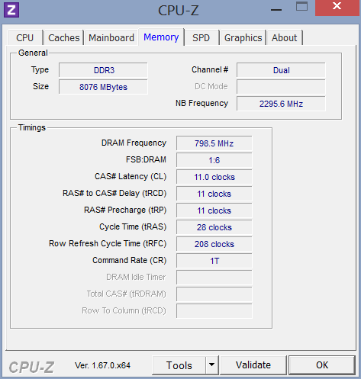Switch to the CPU tab

[25, 38]
